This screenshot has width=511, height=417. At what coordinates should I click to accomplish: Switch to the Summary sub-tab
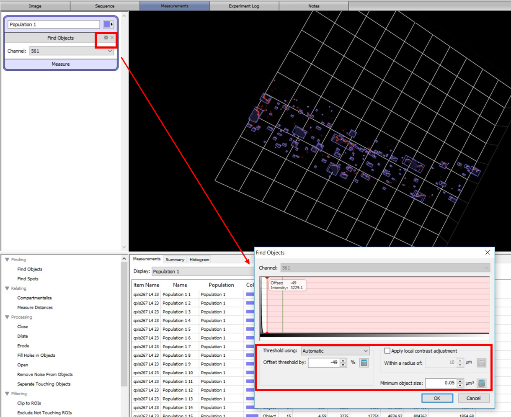click(175, 260)
